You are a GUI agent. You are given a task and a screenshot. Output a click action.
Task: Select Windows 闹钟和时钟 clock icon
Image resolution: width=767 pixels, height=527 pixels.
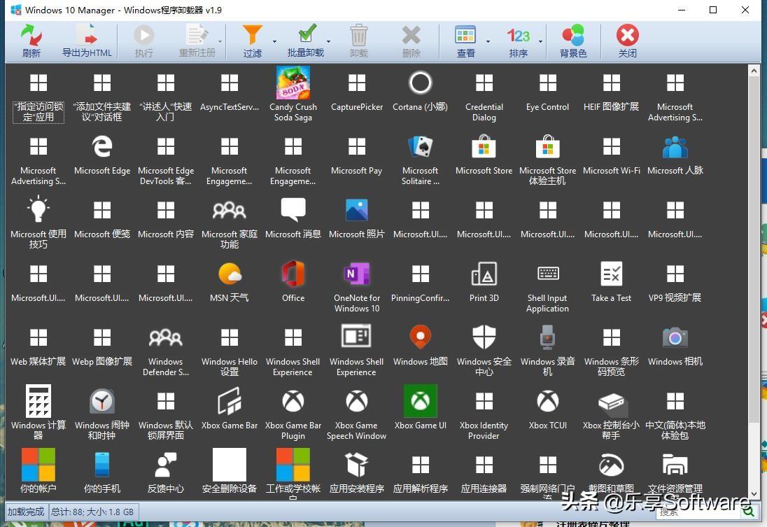pos(102,401)
